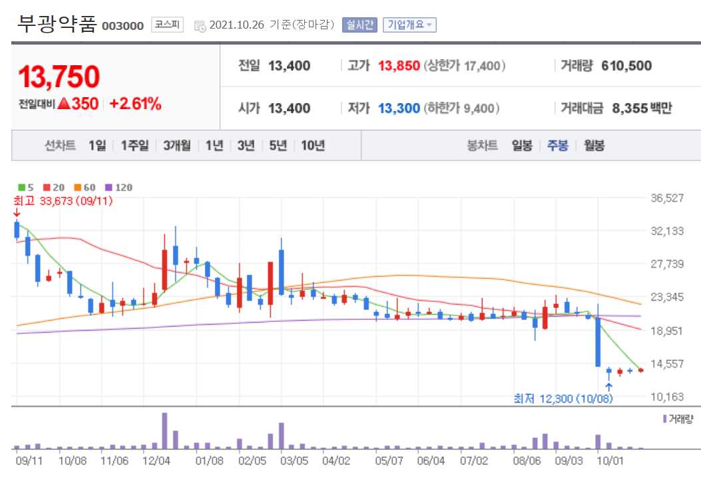Select the 10년 line chart tab
Viewport: 701px width, 477px height.
312,146
